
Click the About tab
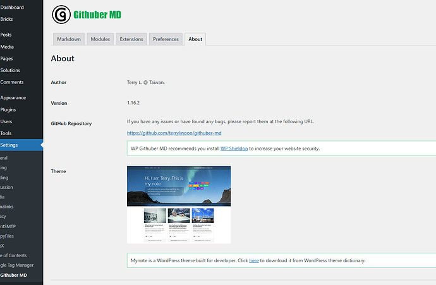(x=195, y=39)
